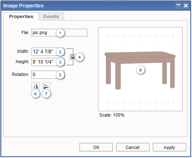The image size is (192, 158).
Task: Click the table image preview
Action: (x=140, y=69)
